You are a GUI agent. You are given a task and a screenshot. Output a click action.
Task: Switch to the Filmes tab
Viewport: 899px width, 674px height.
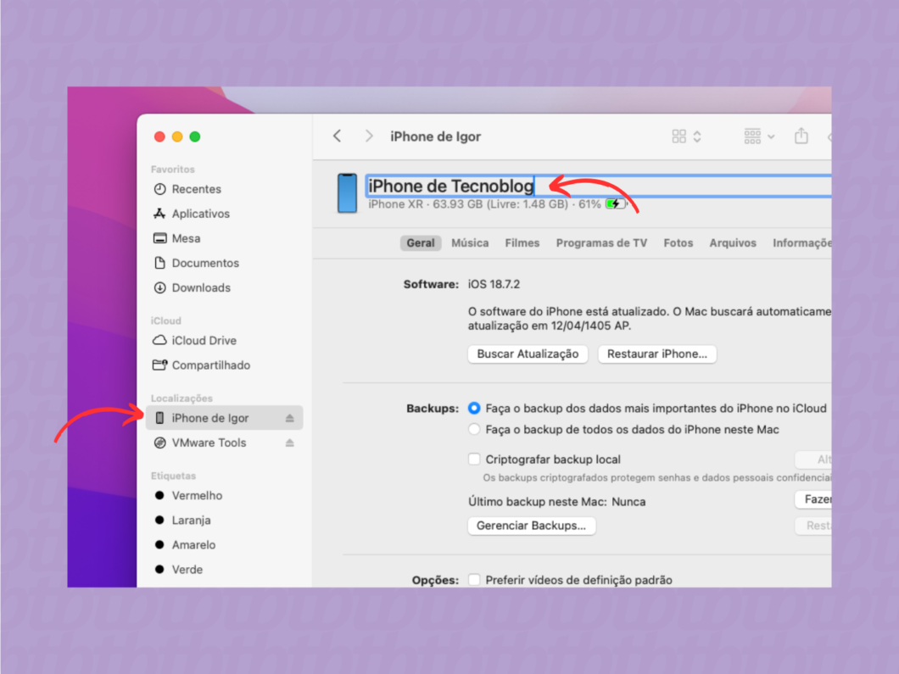[x=522, y=243]
